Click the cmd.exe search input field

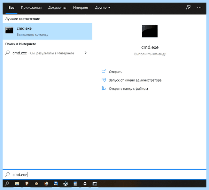point(104,175)
